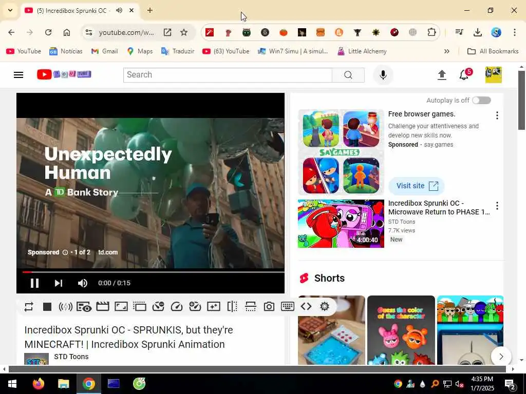Click the keyboard shortcuts icon
The image size is (526, 394).
(288, 307)
